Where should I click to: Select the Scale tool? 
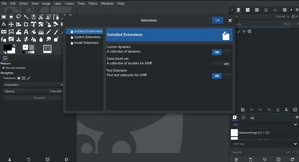click(x=48, y=24)
